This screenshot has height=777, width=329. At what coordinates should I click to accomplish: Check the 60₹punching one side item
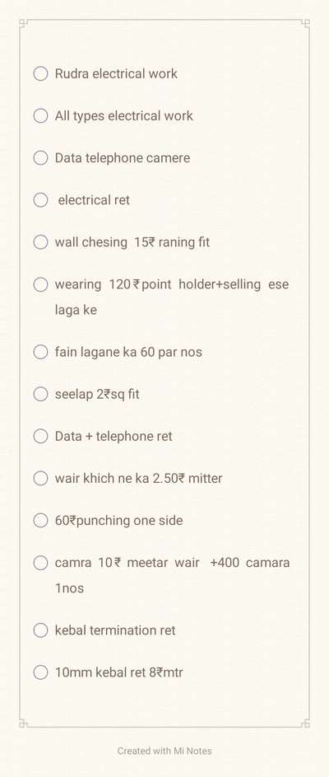click(40, 520)
